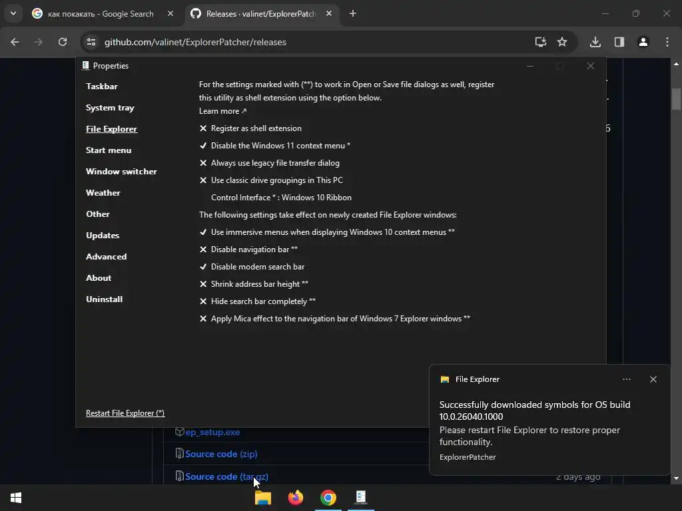Image resolution: width=682 pixels, height=511 pixels.
Task: Select Releases ExplorerPatcher tab
Action: [261, 14]
